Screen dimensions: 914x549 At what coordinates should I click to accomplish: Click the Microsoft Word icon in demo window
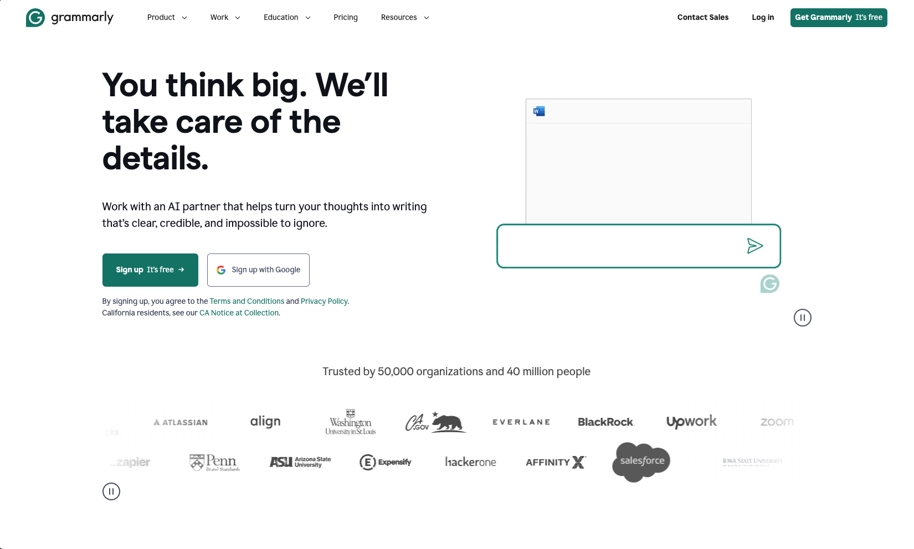[x=539, y=111]
